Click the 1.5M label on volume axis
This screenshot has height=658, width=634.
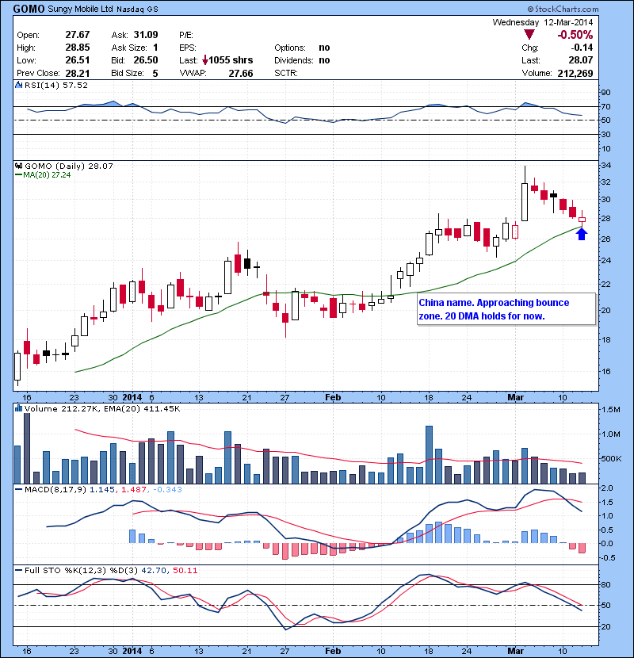[x=610, y=410]
